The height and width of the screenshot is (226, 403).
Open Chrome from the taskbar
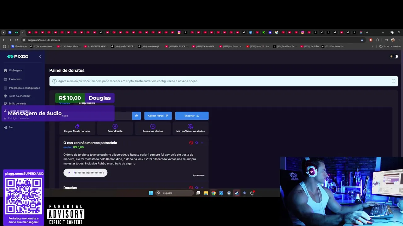coord(213,193)
